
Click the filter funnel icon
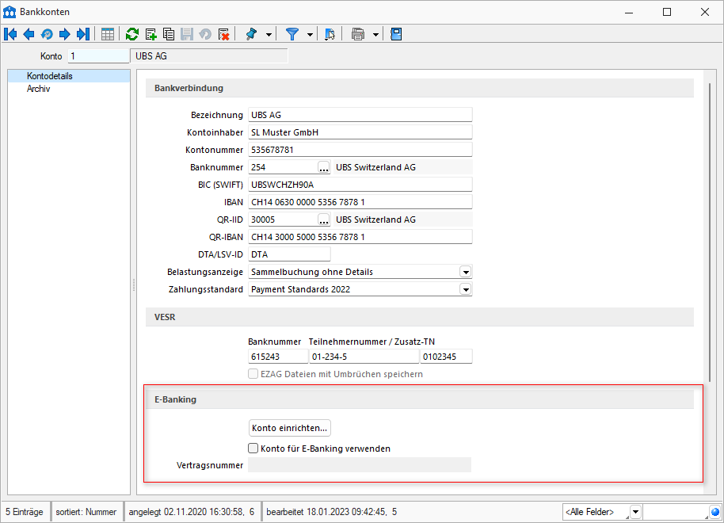pyautogui.click(x=292, y=34)
